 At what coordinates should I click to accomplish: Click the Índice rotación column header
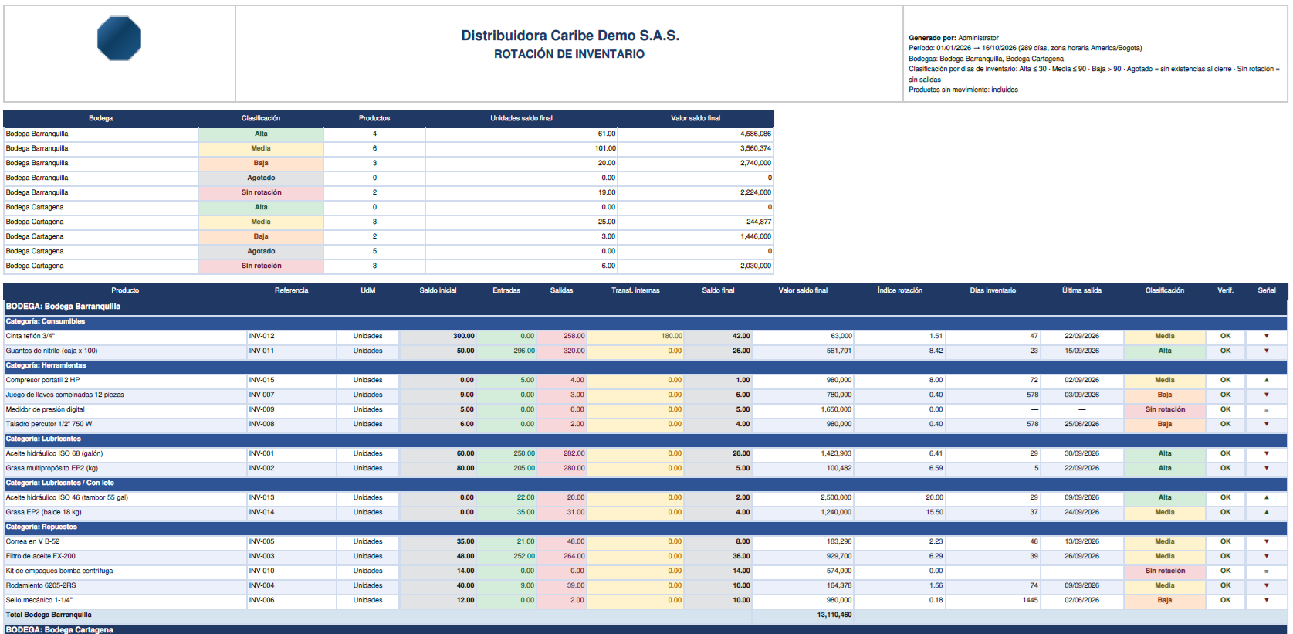point(899,290)
